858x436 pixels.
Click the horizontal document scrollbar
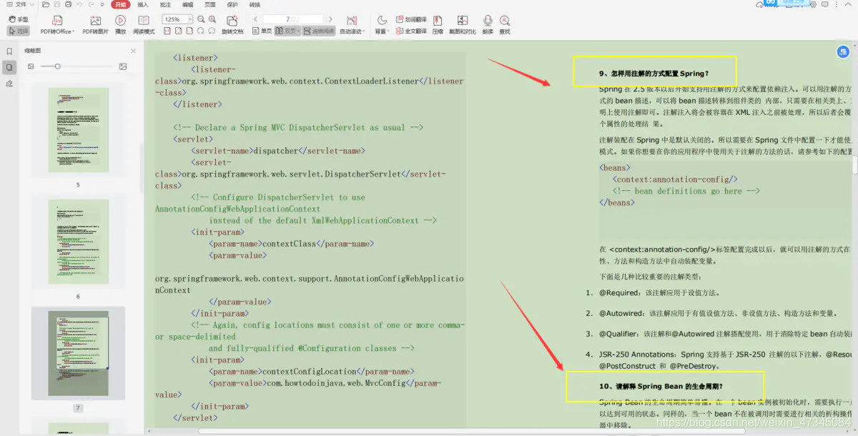tap(472, 431)
